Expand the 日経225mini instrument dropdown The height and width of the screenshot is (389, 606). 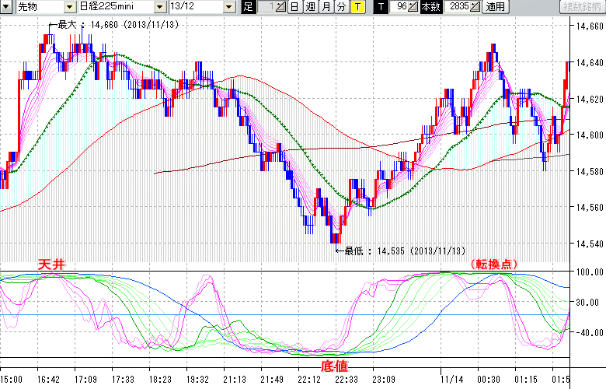[x=159, y=7]
